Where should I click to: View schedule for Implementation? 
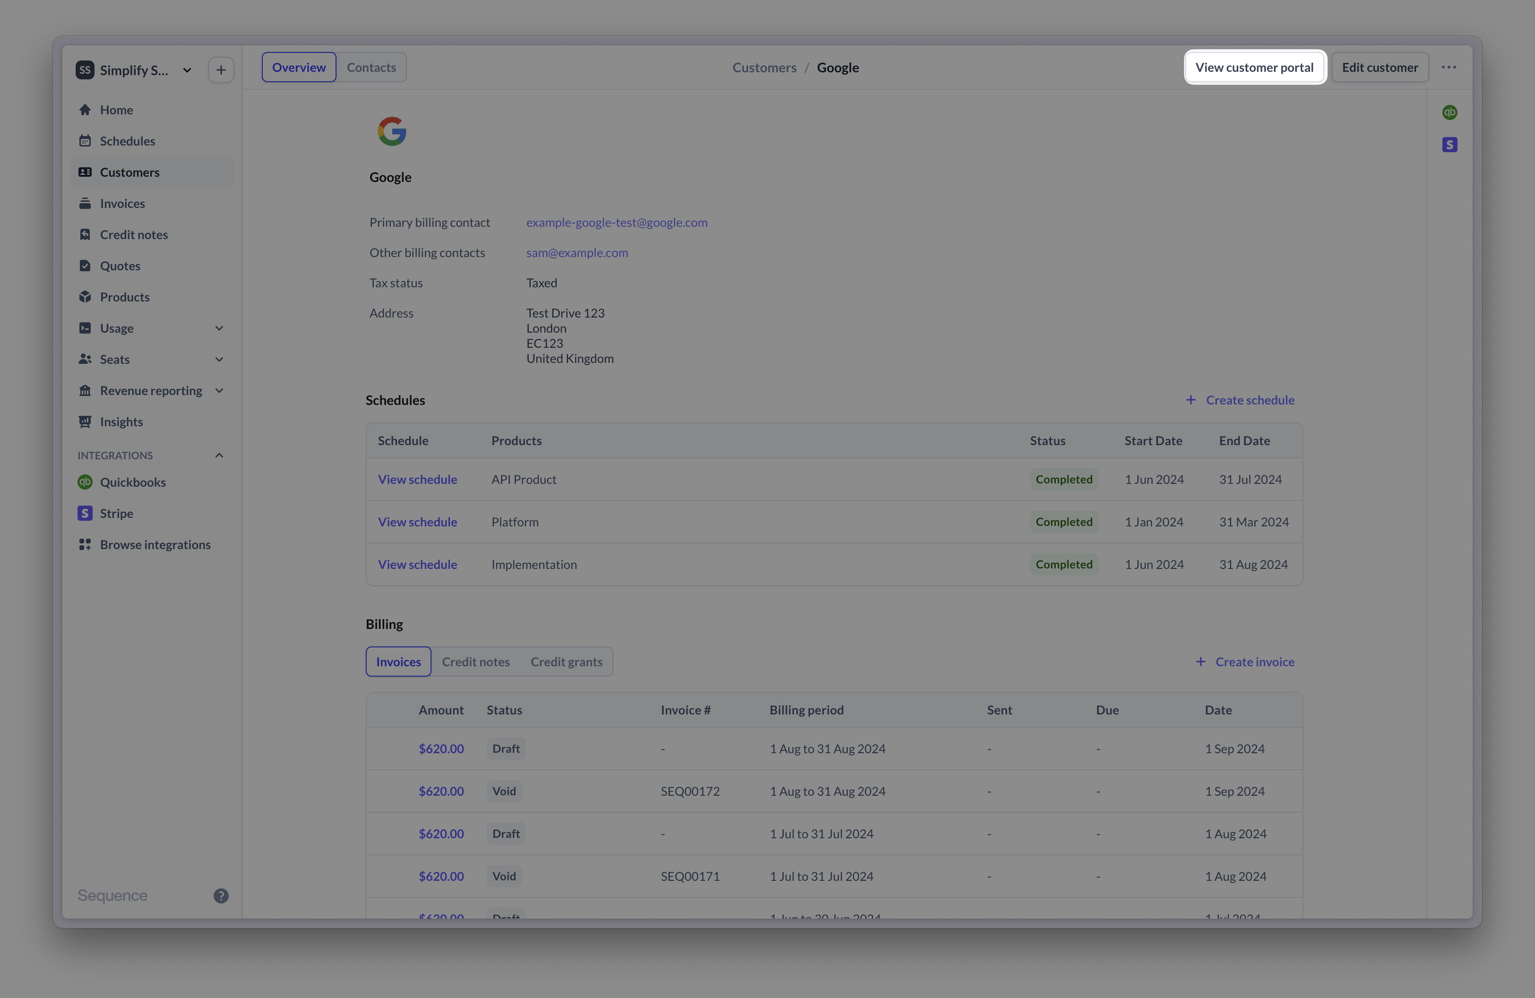point(417,564)
